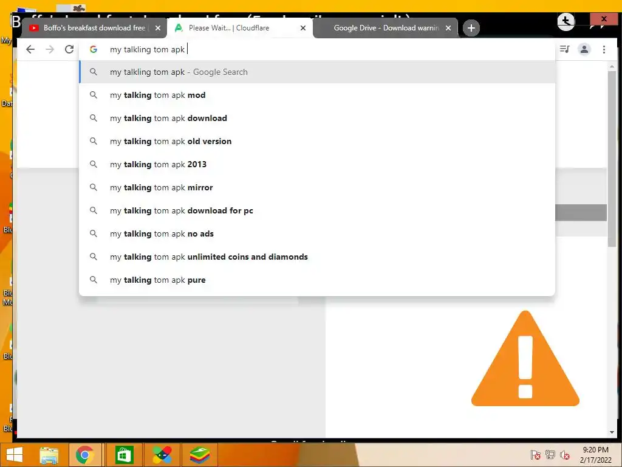Go forward in browser history

pyautogui.click(x=50, y=49)
